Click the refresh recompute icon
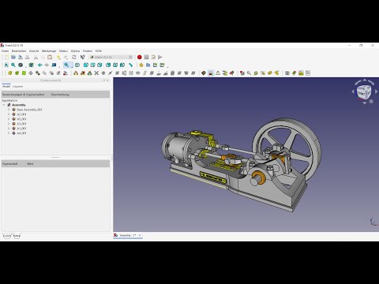Image resolution: width=379 pixels, height=284 pixels. click(x=74, y=58)
